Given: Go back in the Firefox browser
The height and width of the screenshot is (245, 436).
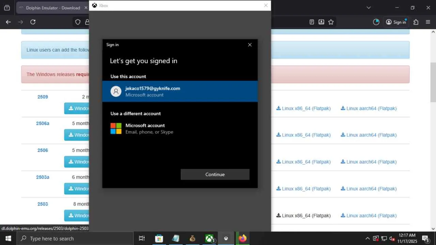Looking at the screenshot, I should coord(9,22).
